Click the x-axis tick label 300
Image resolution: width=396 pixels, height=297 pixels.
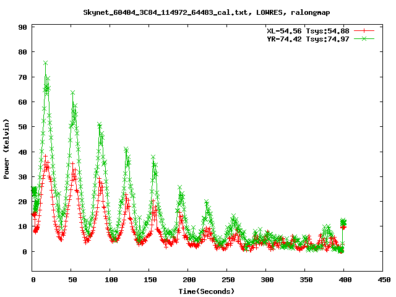click(x=267, y=280)
